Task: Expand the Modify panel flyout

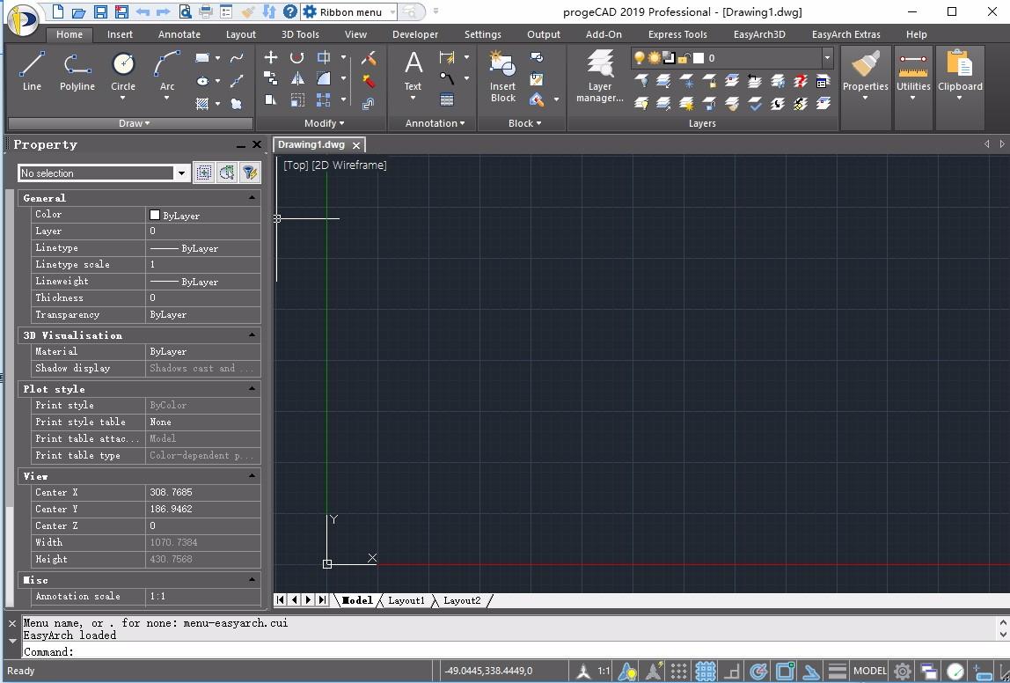Action: coord(324,123)
